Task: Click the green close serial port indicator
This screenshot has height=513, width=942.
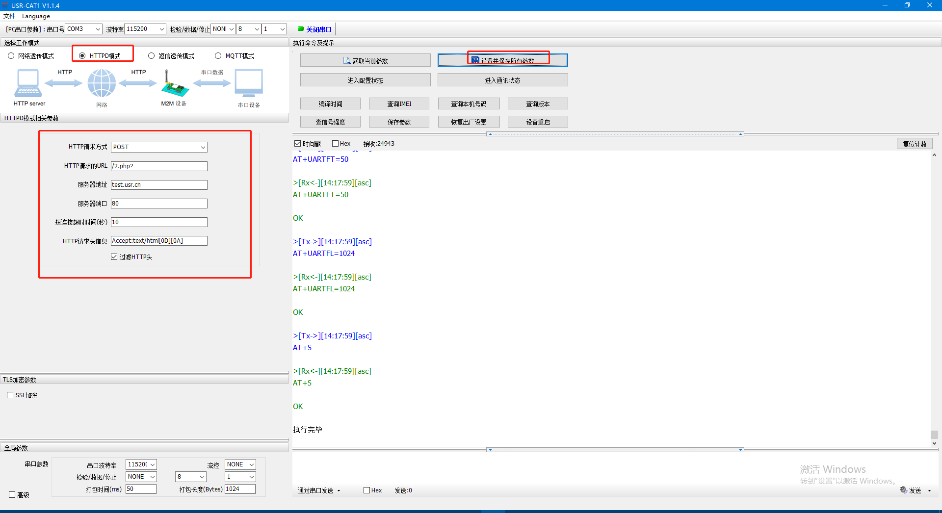Action: point(301,29)
